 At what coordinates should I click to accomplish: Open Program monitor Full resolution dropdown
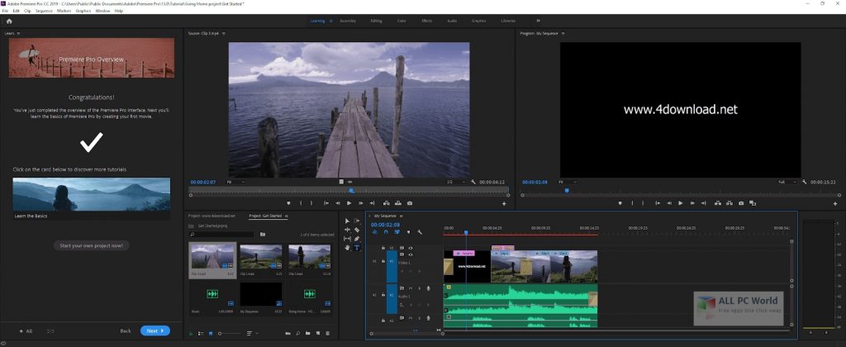pos(786,181)
